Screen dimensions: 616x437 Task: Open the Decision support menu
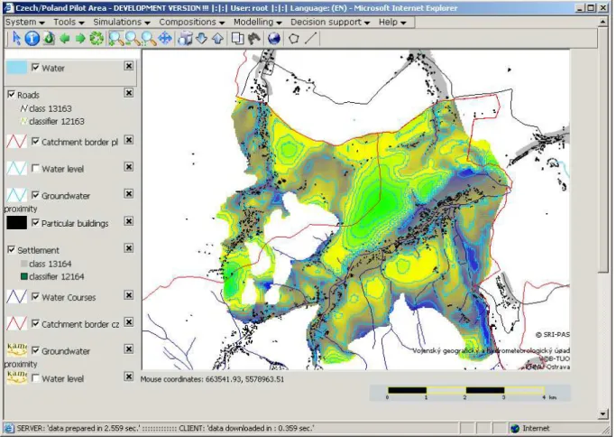point(330,22)
